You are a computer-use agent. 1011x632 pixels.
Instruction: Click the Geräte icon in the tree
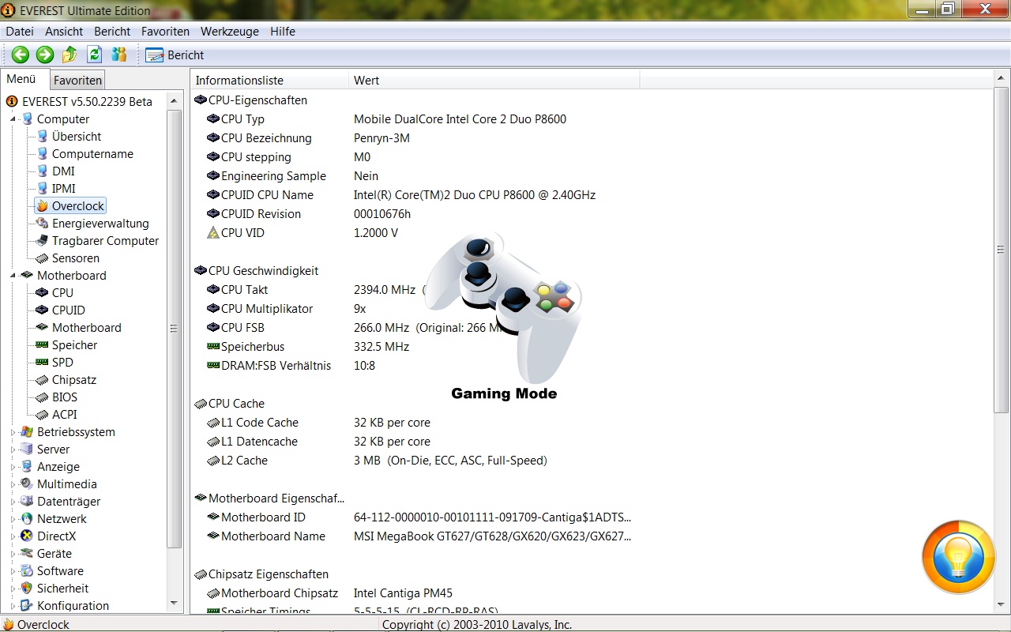[27, 554]
